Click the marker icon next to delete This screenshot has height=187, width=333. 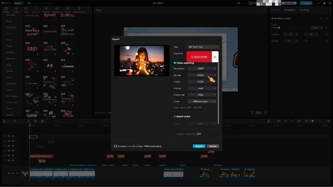tap(43, 121)
